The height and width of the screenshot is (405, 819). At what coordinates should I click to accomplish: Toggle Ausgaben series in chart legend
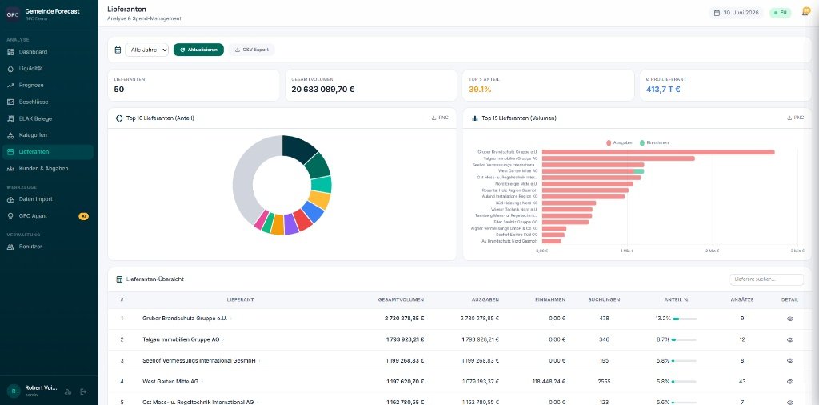point(621,142)
